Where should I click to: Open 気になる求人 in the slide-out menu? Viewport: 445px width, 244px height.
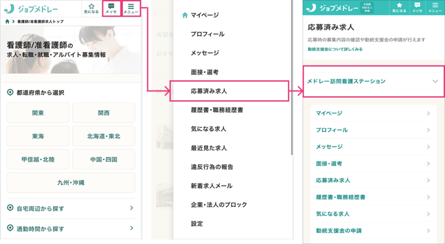click(208, 129)
